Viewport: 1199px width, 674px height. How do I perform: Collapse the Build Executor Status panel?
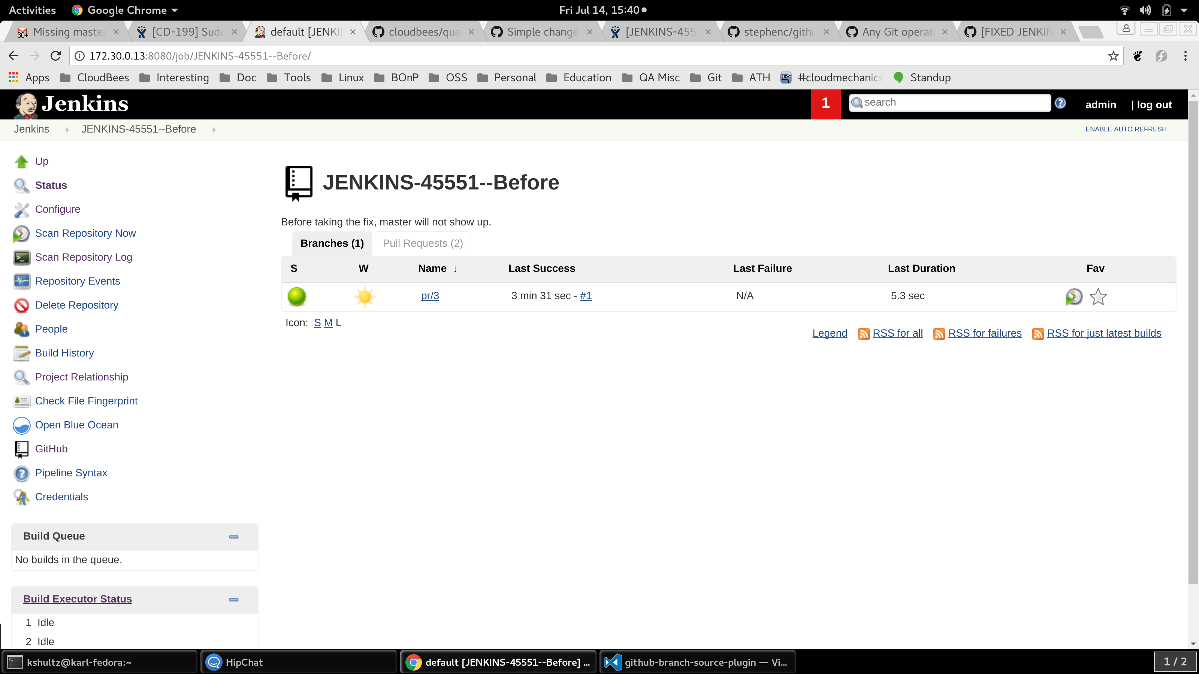(x=234, y=599)
